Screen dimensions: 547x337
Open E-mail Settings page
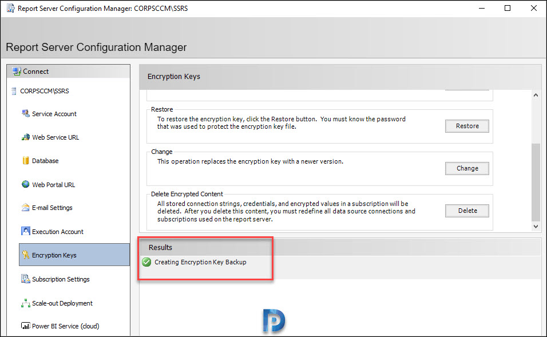pyautogui.click(x=52, y=208)
